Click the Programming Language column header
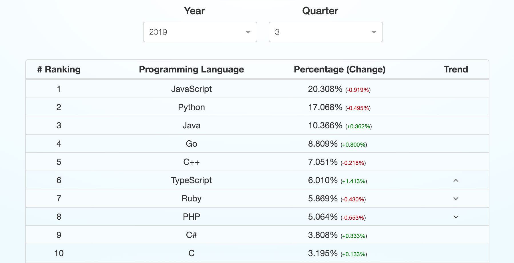Image resolution: width=514 pixels, height=263 pixels. pyautogui.click(x=191, y=69)
